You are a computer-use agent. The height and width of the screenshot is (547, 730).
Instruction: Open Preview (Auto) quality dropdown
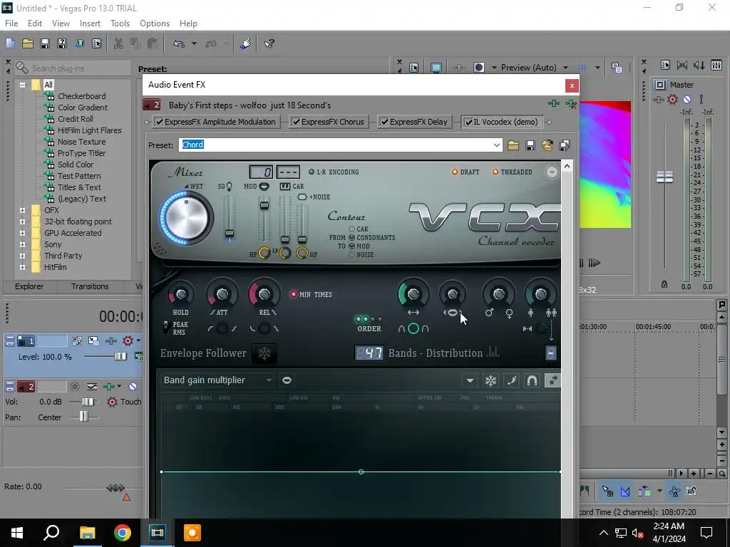tap(565, 68)
